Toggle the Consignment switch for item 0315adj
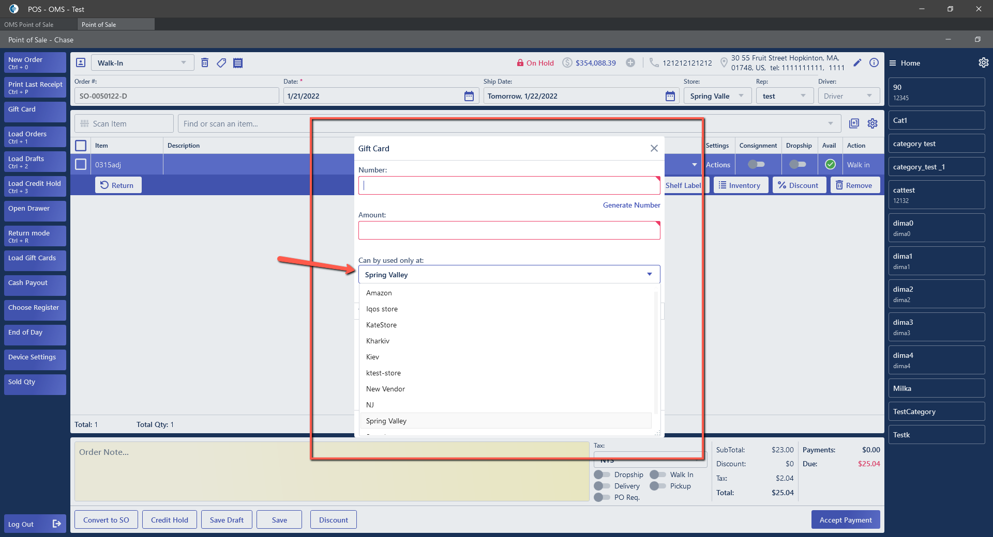 [x=756, y=164]
